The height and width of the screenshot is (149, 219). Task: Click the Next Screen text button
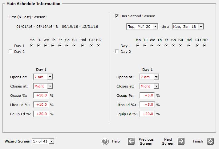[x=168, y=142]
